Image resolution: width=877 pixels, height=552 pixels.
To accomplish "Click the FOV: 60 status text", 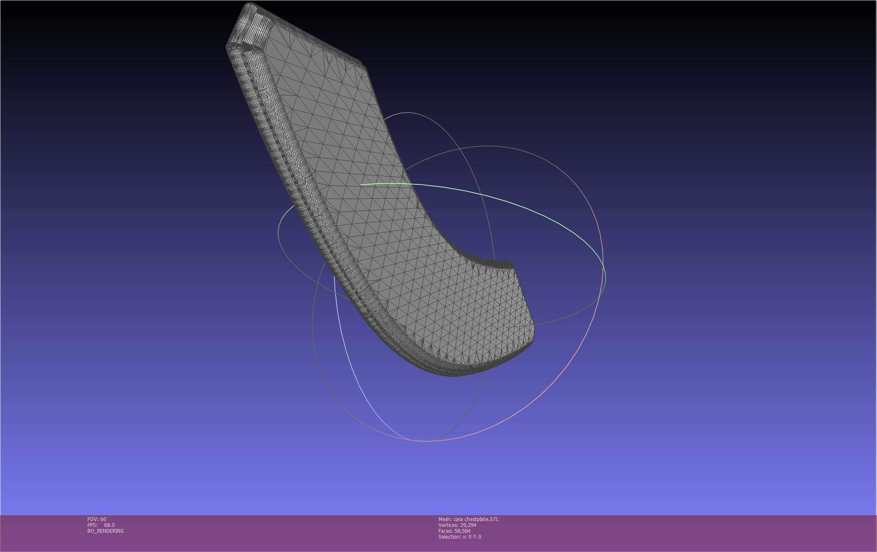I will click(x=97, y=519).
